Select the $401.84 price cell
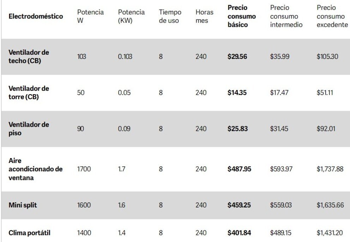 (x=239, y=233)
